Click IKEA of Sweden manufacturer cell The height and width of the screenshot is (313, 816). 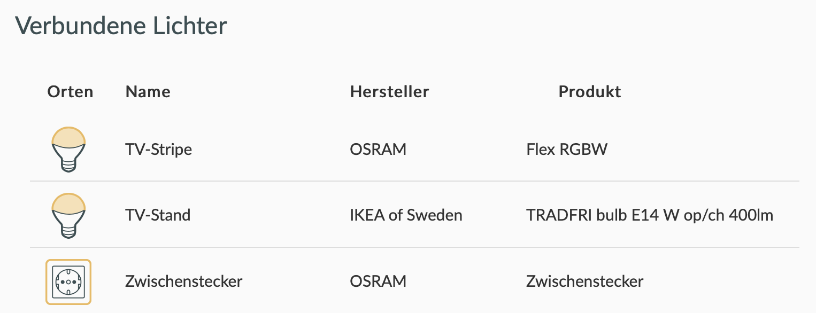pos(406,215)
